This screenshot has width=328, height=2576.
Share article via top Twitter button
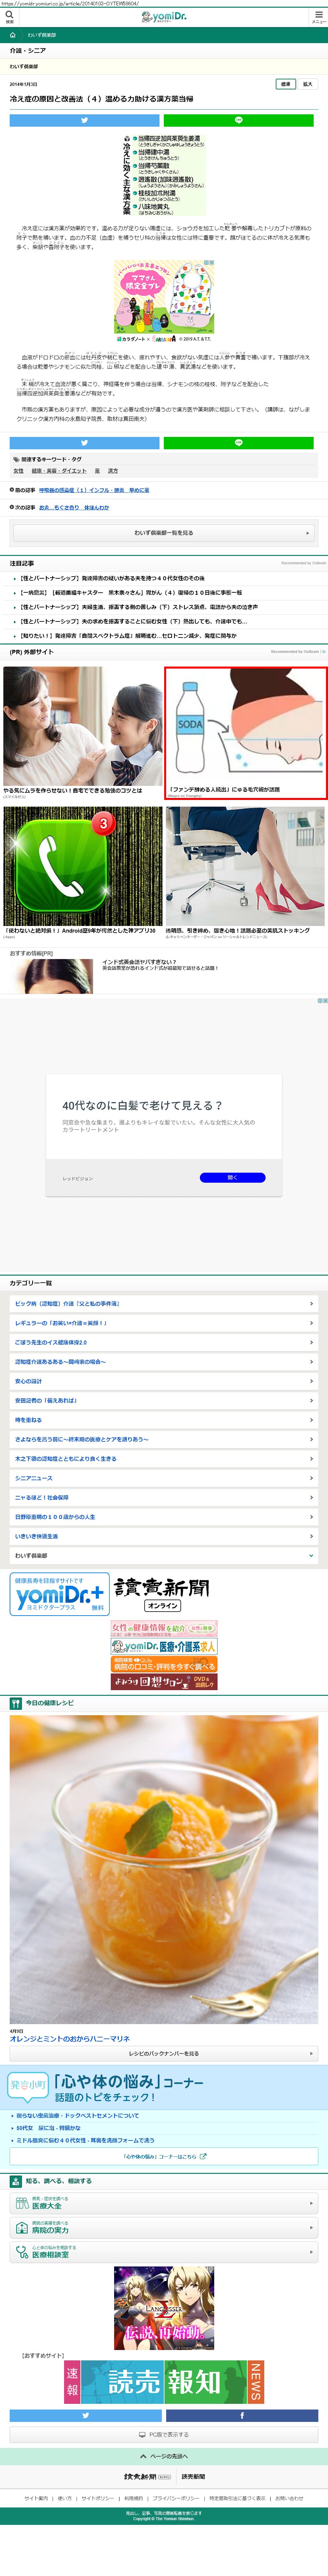pos(85,120)
